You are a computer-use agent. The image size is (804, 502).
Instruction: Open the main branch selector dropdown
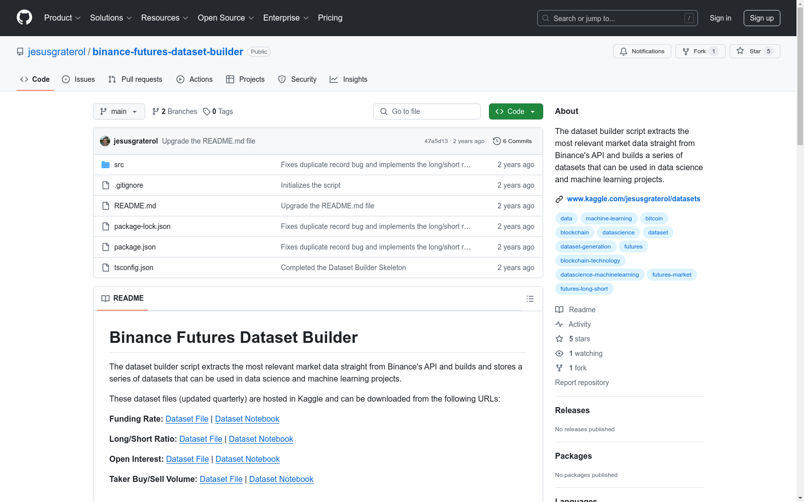[119, 111]
